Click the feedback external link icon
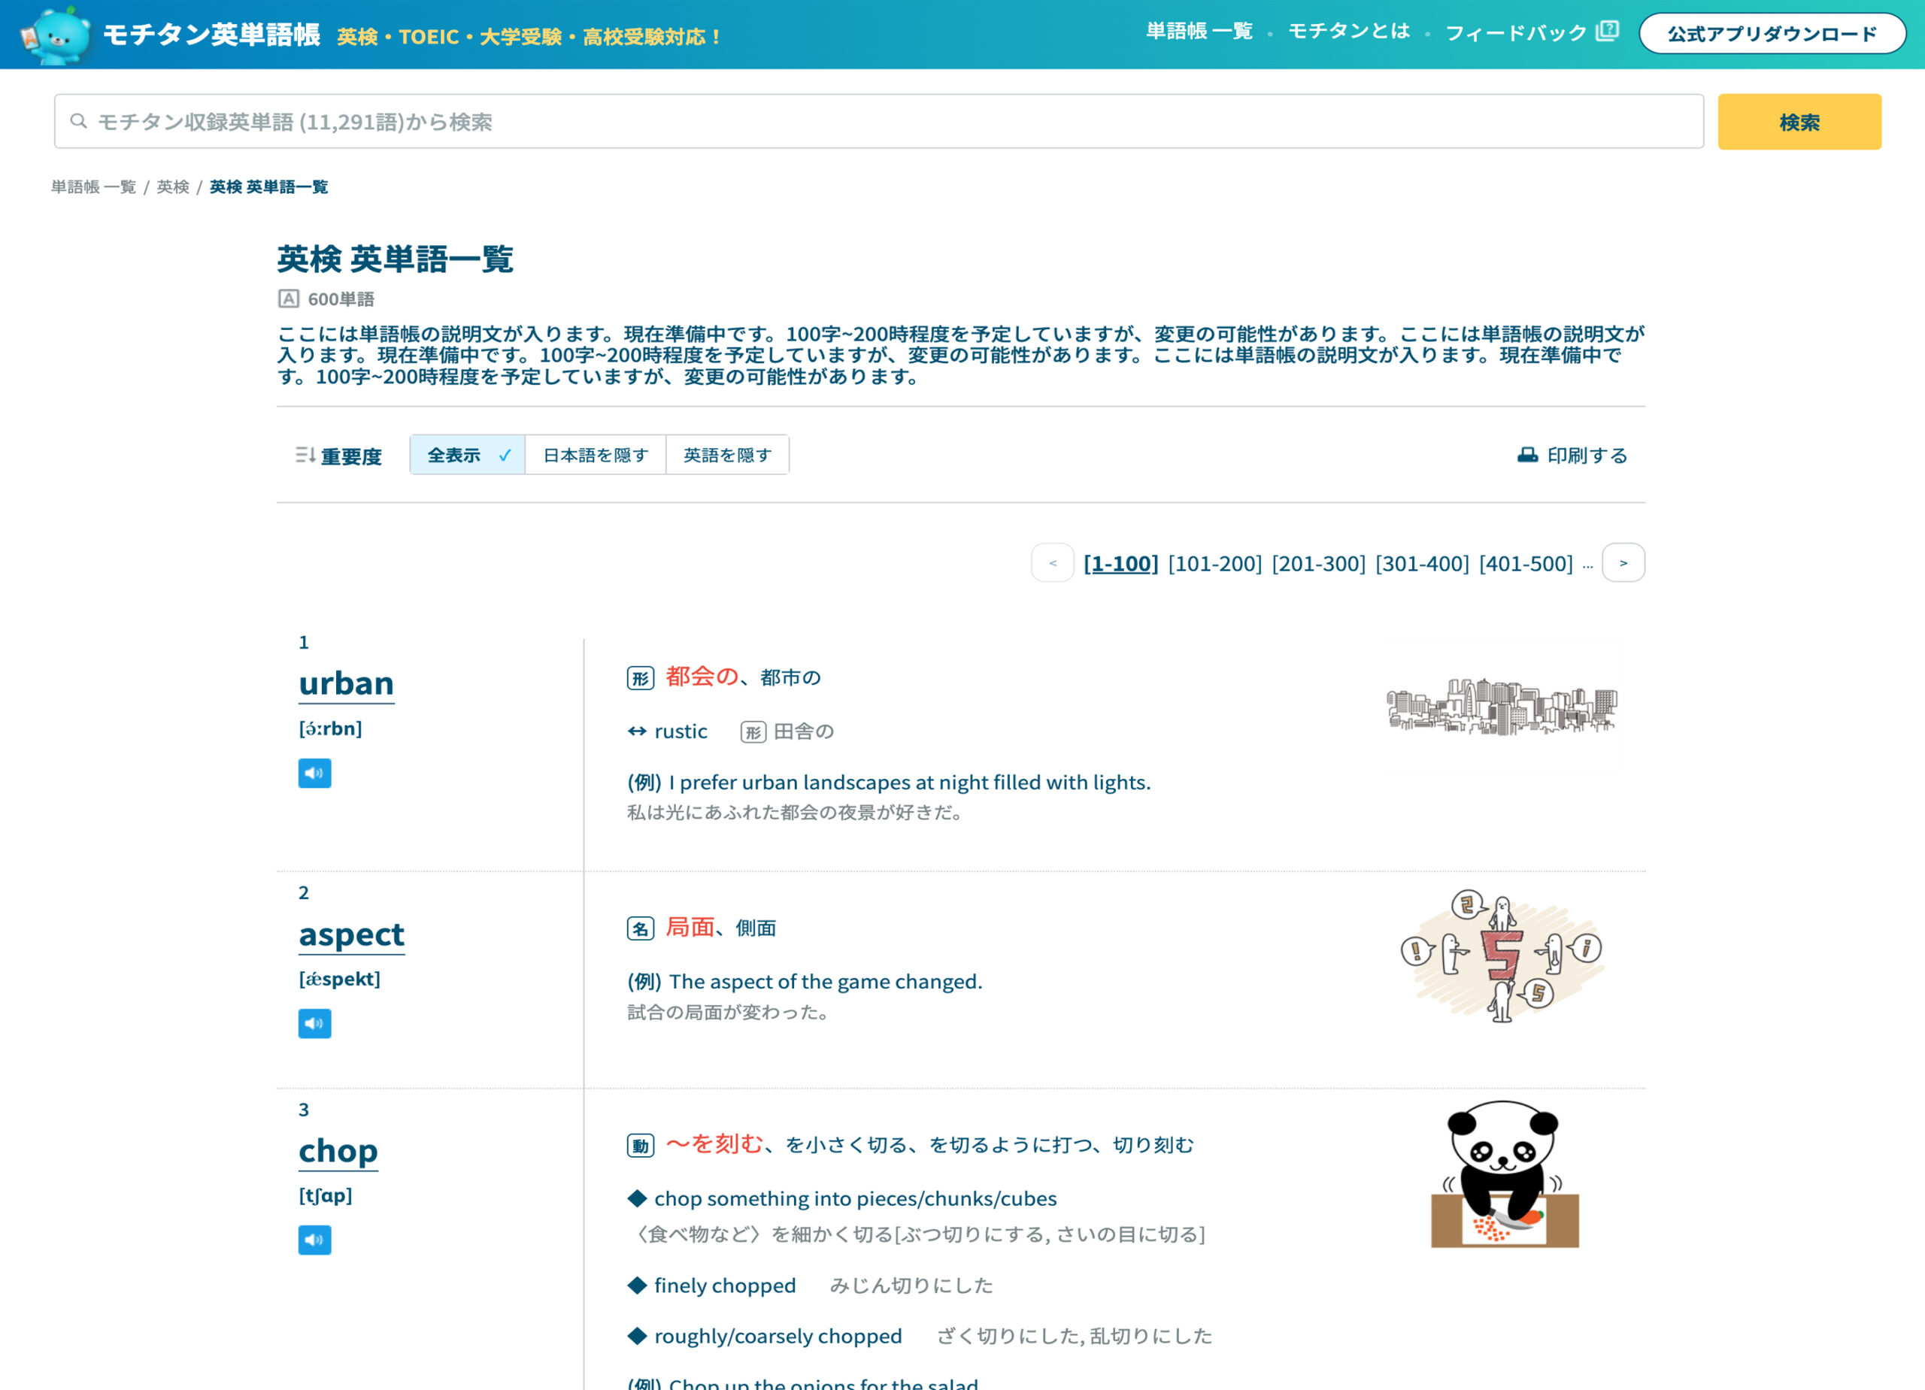 pyautogui.click(x=1607, y=32)
